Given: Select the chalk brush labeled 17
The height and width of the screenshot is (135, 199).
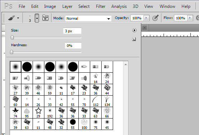Looking at the screenshot, I should click(73, 90).
